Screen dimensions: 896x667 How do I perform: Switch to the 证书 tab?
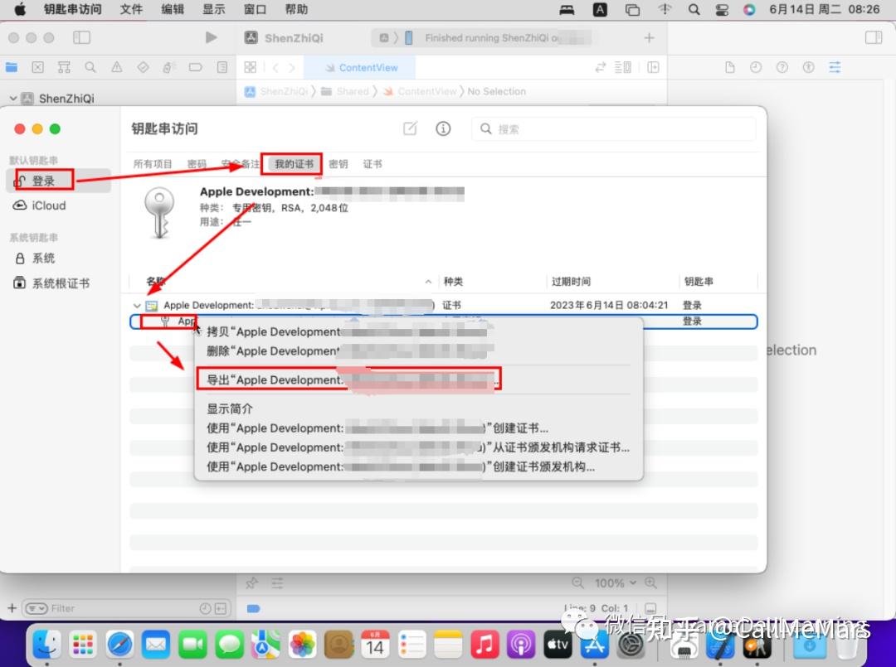[373, 164]
